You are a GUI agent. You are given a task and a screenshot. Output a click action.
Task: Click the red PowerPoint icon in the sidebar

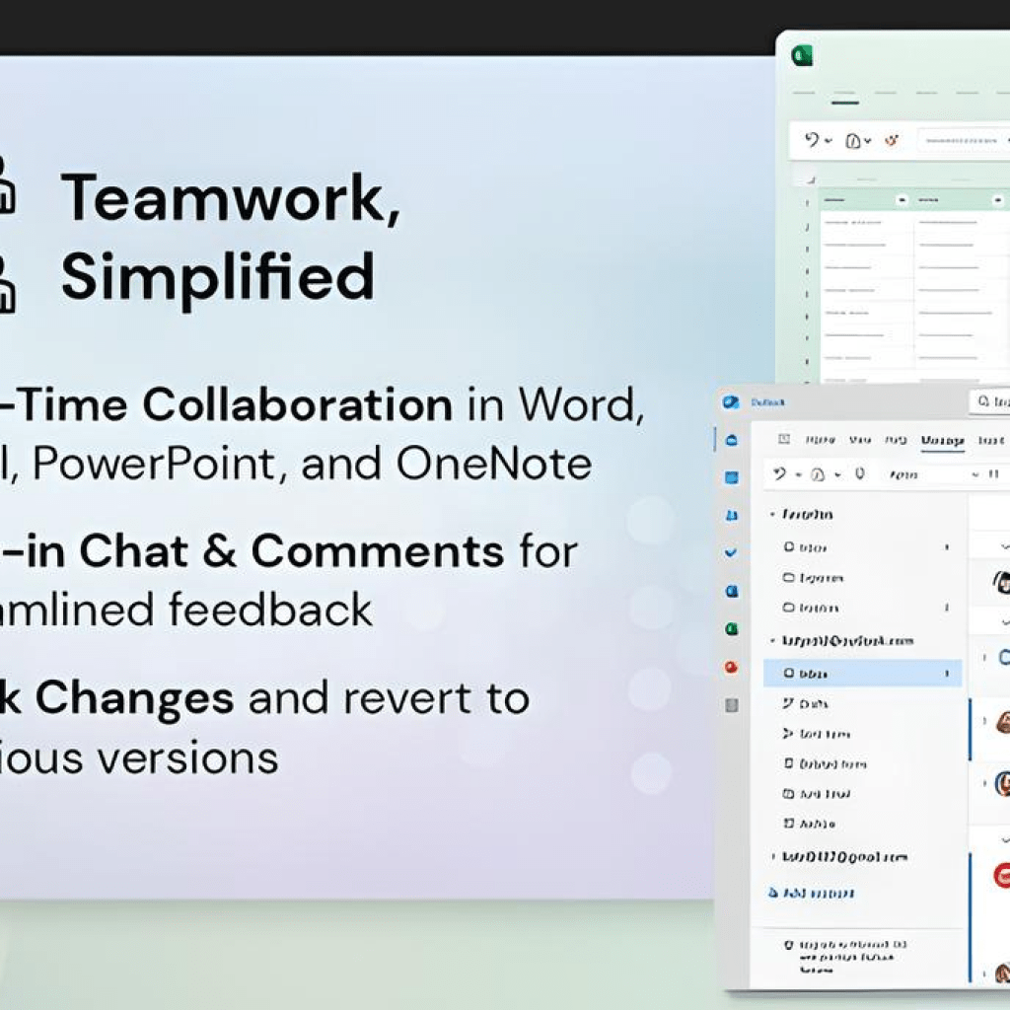click(732, 668)
